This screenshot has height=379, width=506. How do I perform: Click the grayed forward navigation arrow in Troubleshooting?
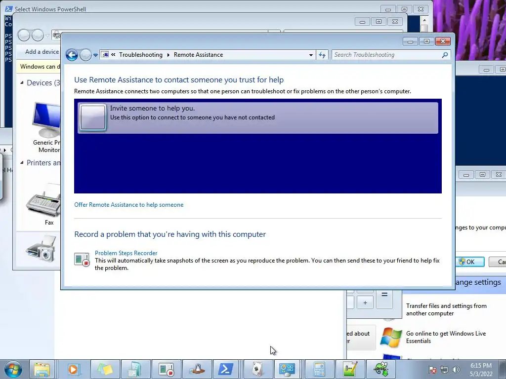pyautogui.click(x=85, y=55)
